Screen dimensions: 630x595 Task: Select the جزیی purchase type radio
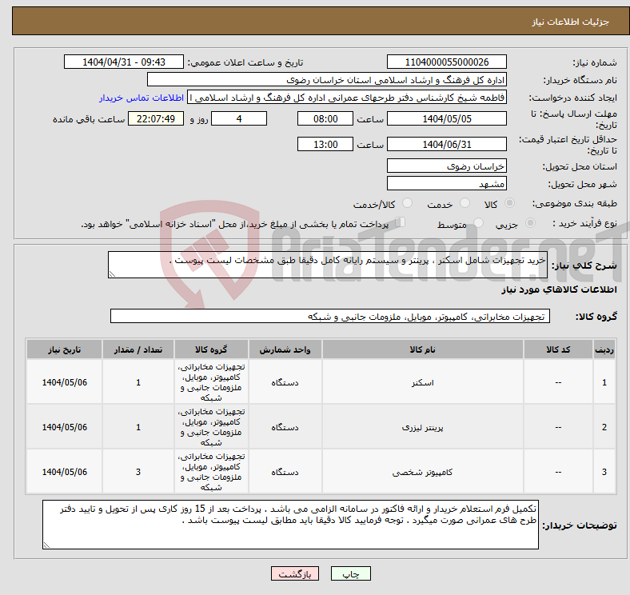click(530, 222)
